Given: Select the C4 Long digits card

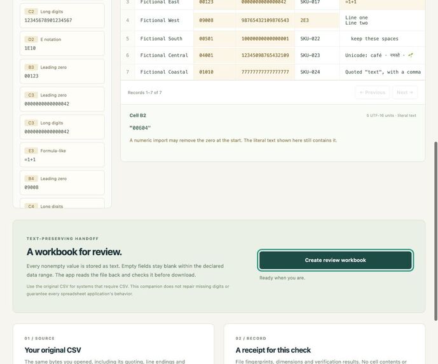Looking at the screenshot, I should pos(62,203).
